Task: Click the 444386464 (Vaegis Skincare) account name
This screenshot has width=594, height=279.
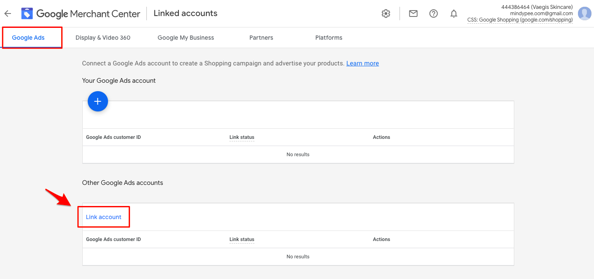Action: [537, 7]
